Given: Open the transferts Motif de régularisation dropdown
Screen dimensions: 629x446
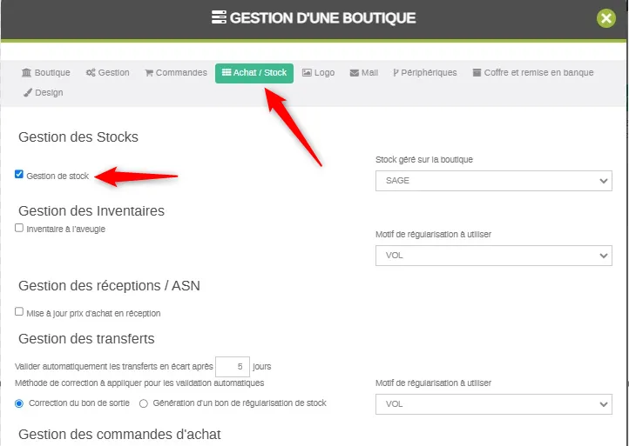Looking at the screenshot, I should point(493,404).
